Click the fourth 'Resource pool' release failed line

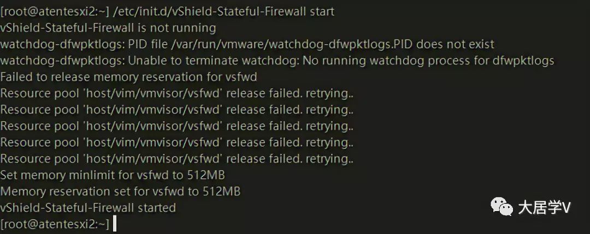click(177, 142)
